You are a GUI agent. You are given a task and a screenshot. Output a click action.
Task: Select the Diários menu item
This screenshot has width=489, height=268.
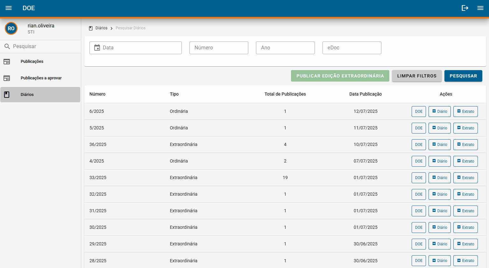click(x=40, y=95)
